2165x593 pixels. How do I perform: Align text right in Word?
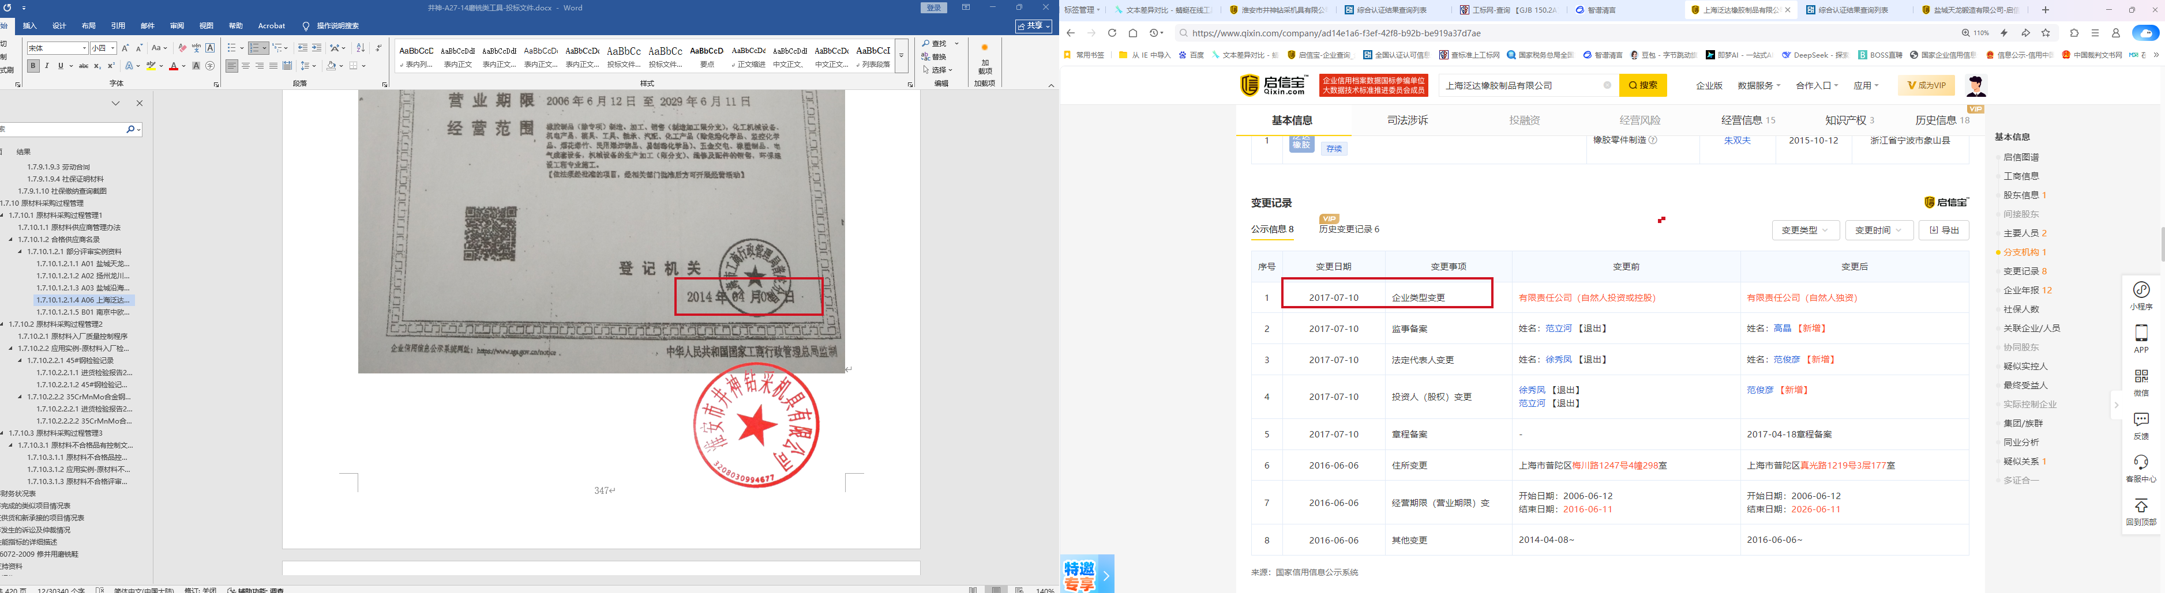[x=260, y=66]
